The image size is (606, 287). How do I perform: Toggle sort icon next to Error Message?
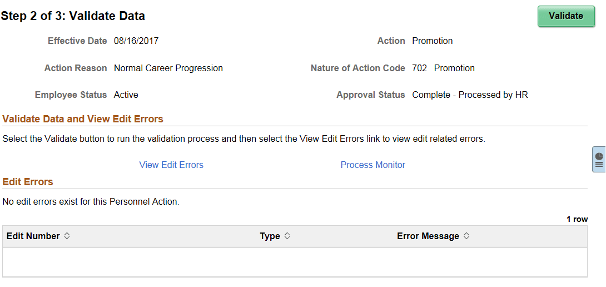point(466,236)
